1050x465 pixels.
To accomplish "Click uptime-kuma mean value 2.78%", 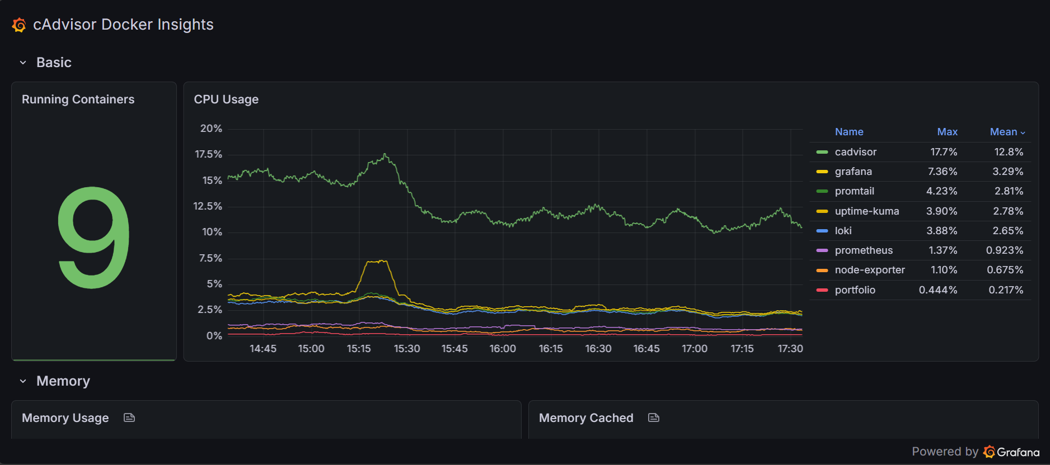I will pos(1008,211).
